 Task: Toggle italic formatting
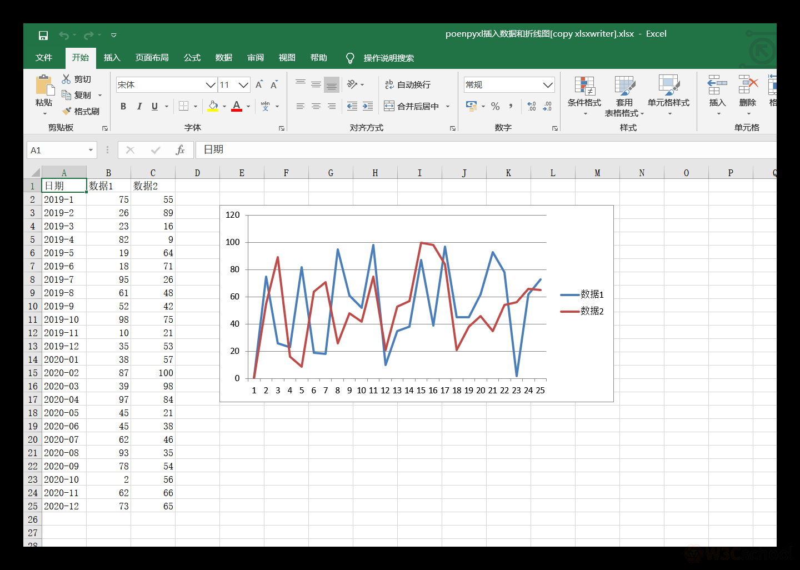click(x=139, y=106)
